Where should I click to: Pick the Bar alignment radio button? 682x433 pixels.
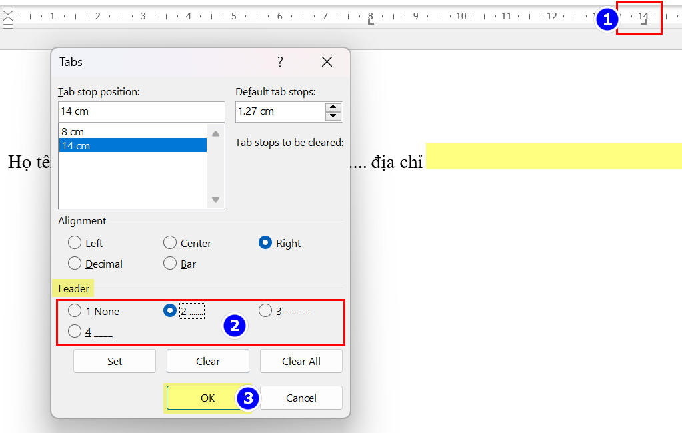pos(170,264)
